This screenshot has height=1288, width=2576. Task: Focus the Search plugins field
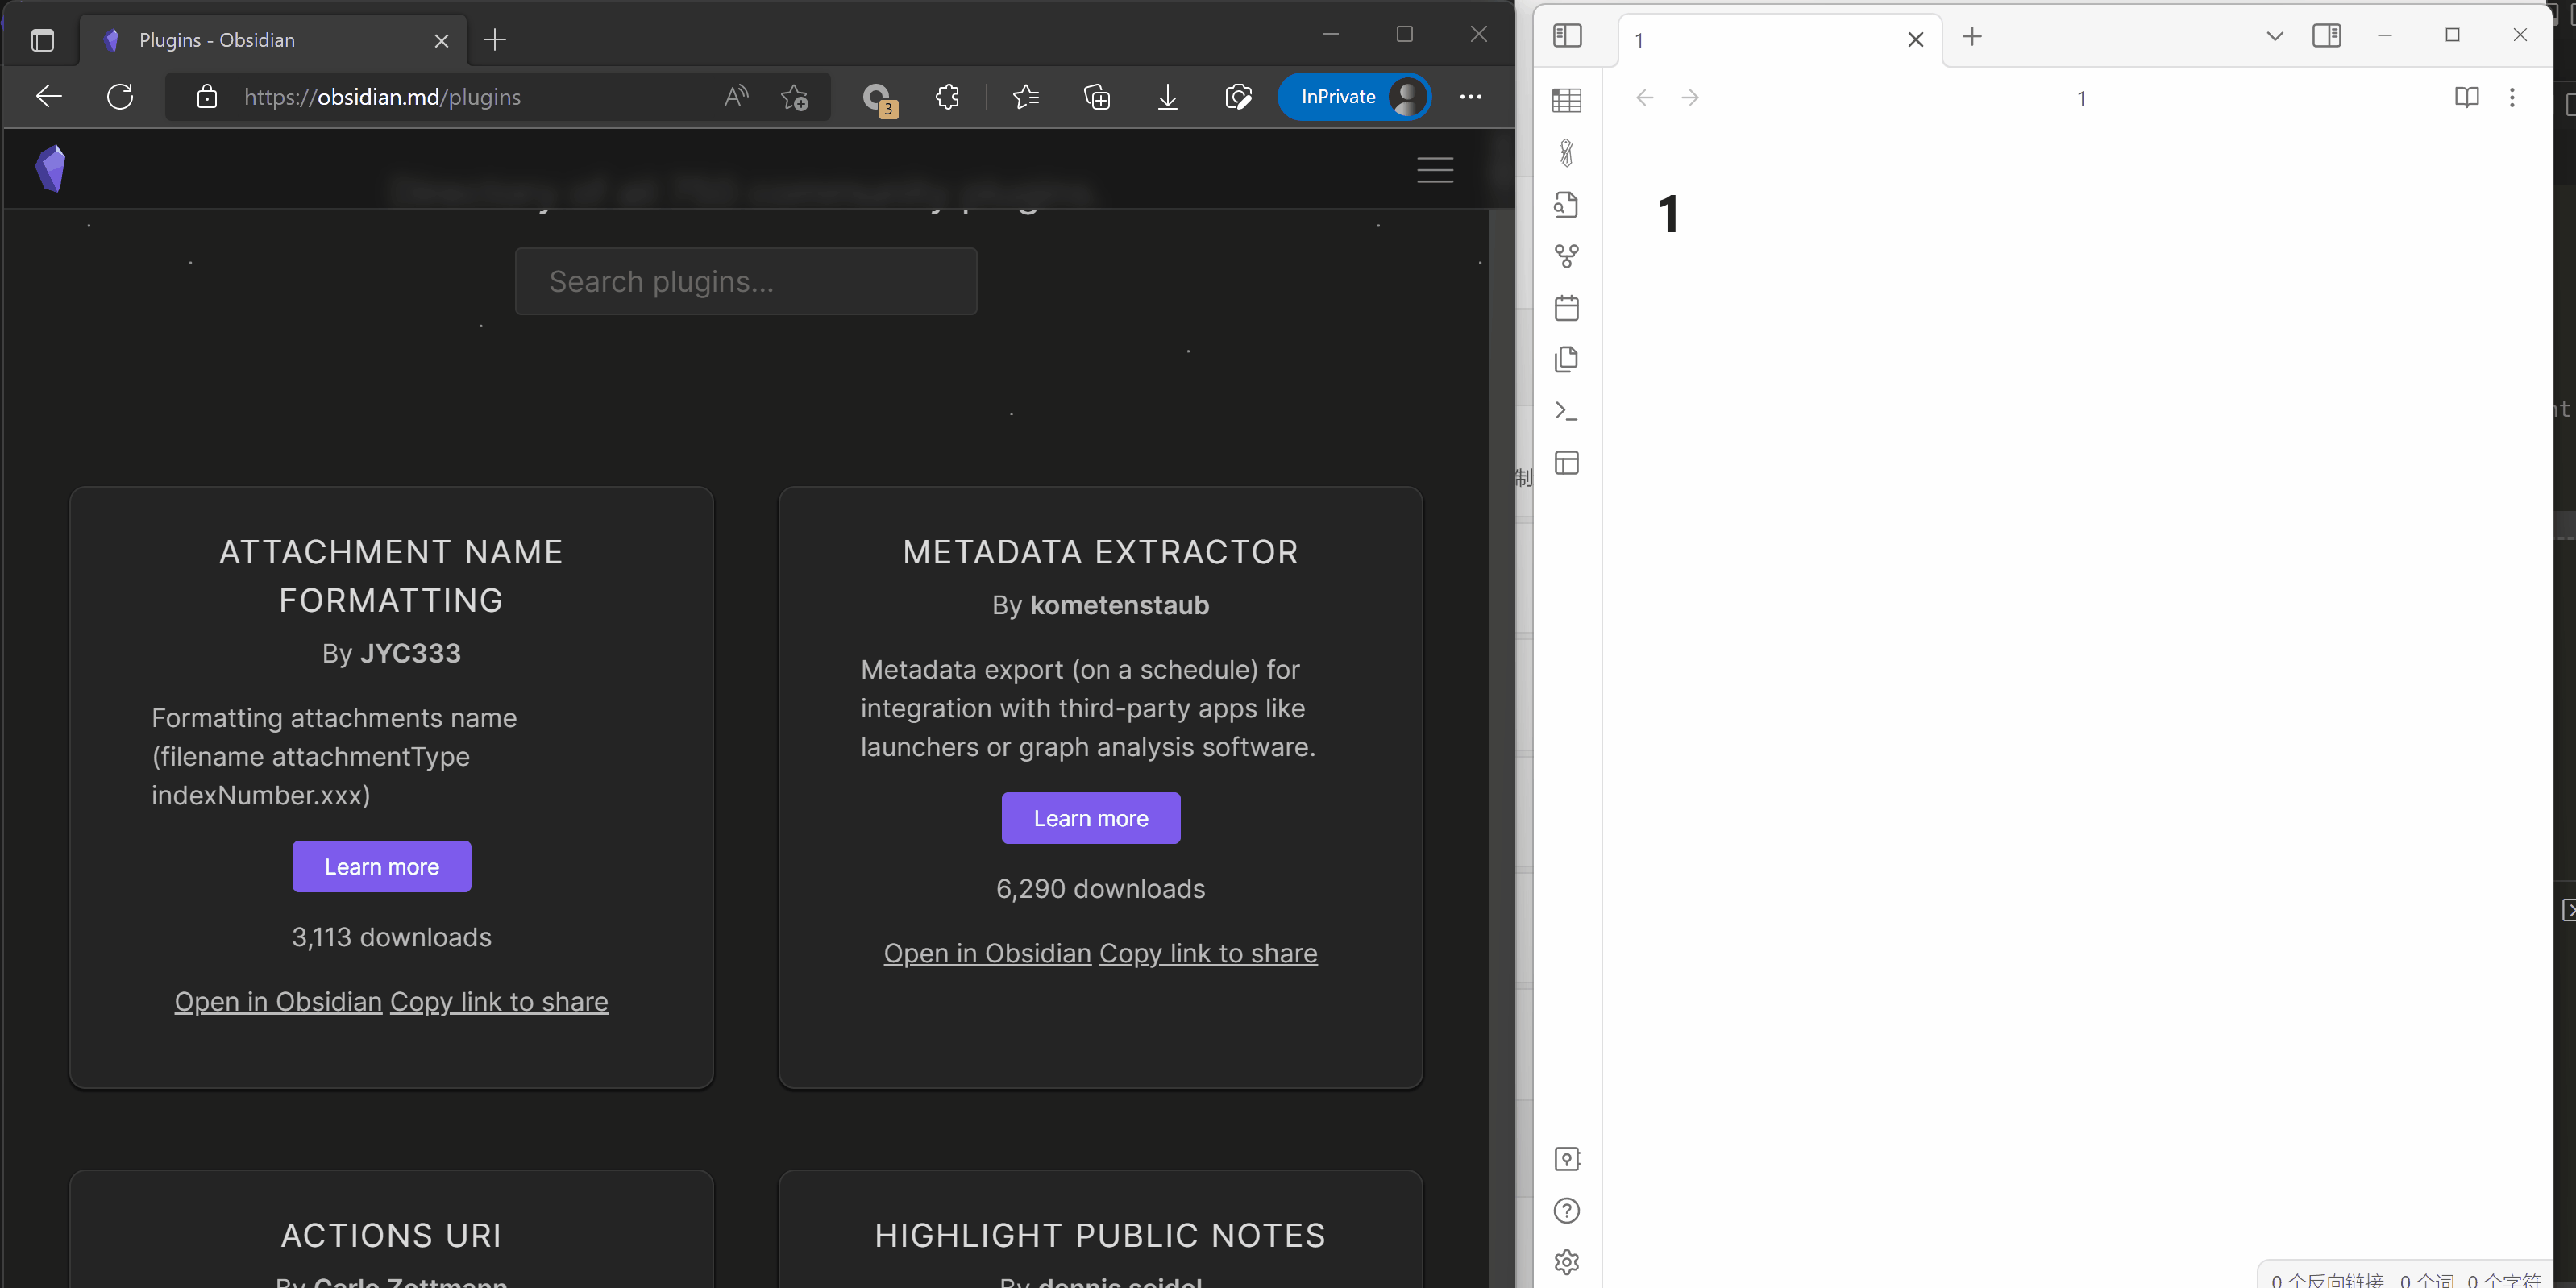click(745, 281)
